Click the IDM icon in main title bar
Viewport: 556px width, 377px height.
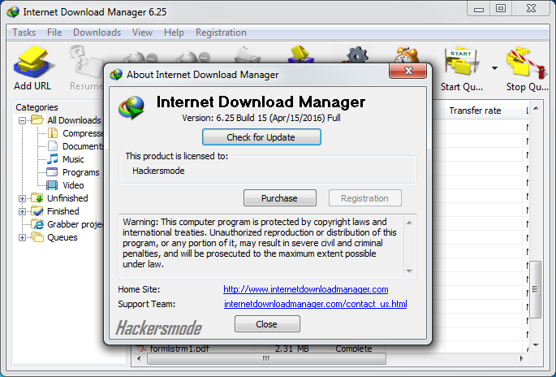[13, 11]
